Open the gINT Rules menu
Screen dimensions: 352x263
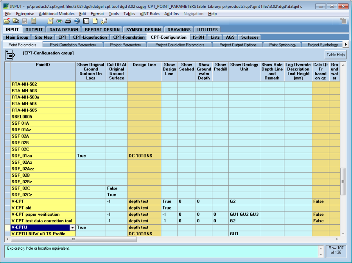pyautogui.click(x=149, y=14)
